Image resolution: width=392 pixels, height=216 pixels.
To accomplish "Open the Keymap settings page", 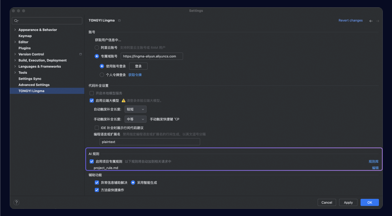I will click(x=25, y=36).
